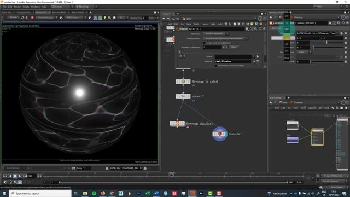This screenshot has width=350, height=197.
Task: Toggle Create style sheet attribute checkbox
Action: [204, 43]
